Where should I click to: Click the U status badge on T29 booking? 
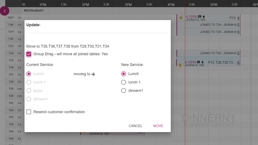tap(181, 18)
